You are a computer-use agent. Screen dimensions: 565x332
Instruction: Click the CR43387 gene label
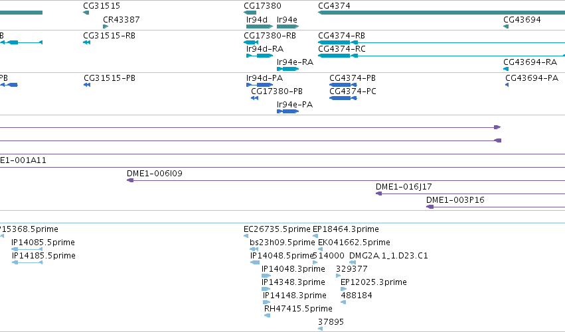(121, 20)
